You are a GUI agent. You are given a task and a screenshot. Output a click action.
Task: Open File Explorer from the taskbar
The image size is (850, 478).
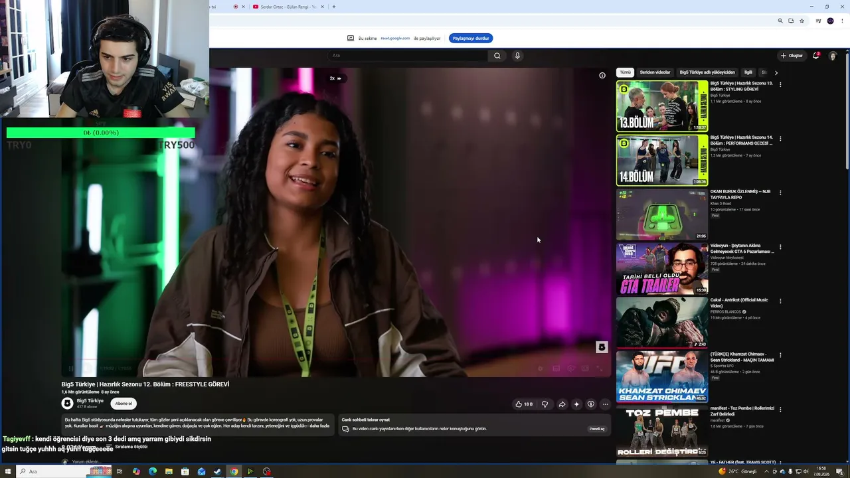(169, 471)
